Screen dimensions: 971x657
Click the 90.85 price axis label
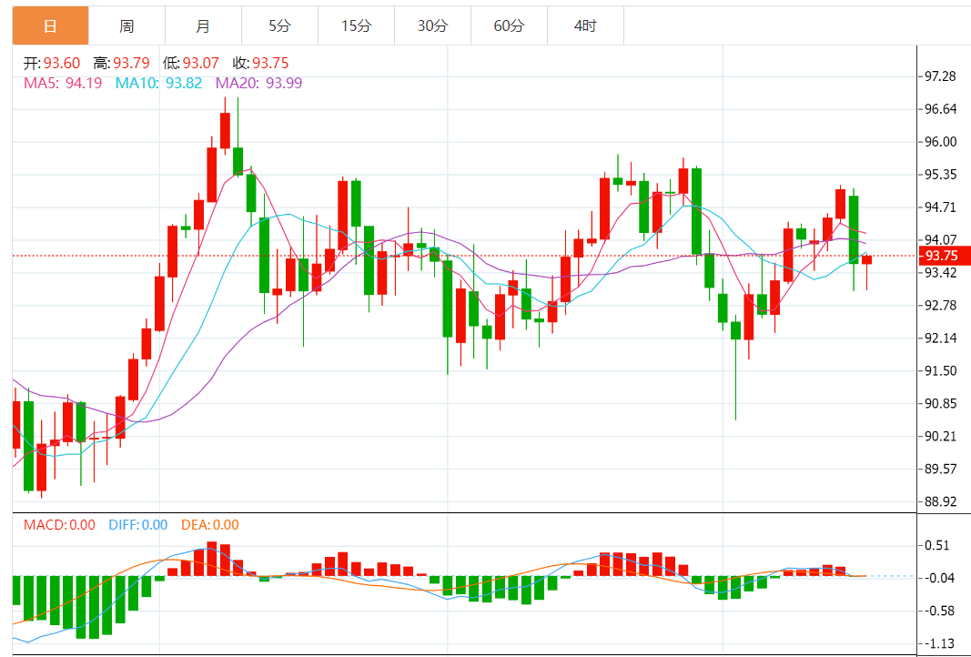(940, 404)
